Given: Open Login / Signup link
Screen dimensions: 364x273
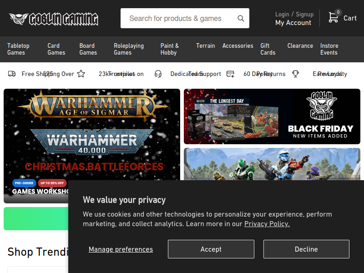Looking at the screenshot, I should [x=294, y=15].
